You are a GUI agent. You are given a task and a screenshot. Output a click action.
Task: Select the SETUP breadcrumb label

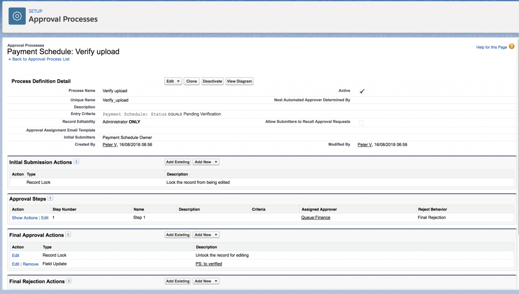point(35,11)
